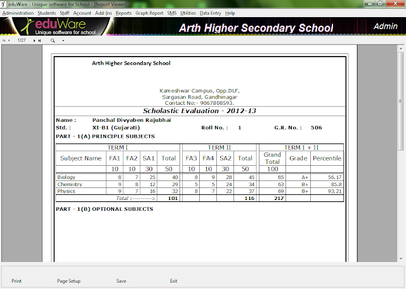406x289 pixels.
Task: Go to next report page
Action: click(34, 41)
